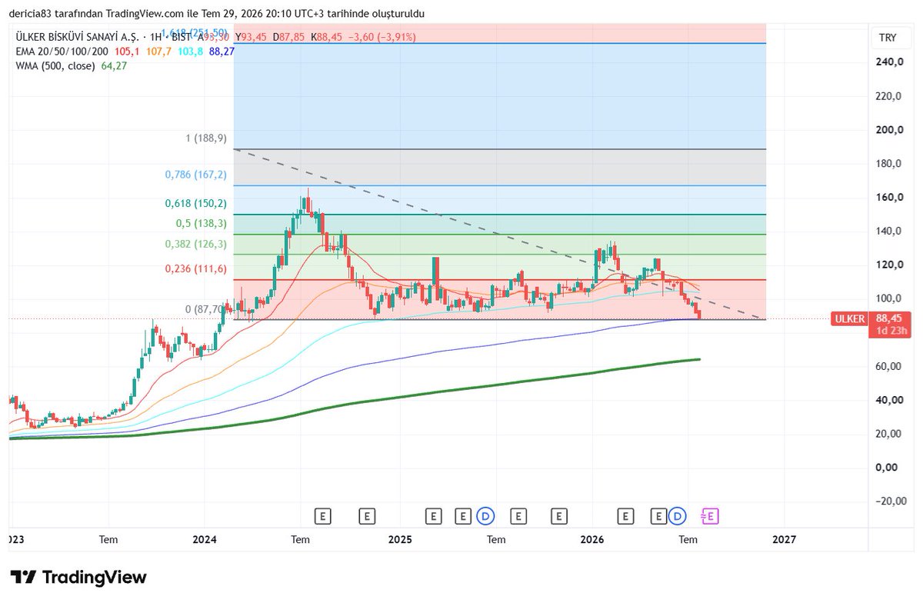Click the 60,00 price axis label

point(889,366)
